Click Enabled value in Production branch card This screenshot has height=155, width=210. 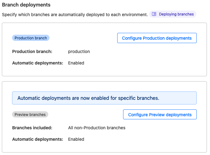pos(76,63)
